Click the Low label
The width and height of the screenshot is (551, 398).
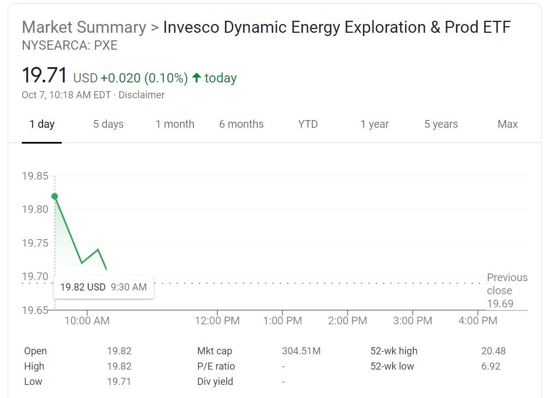pyautogui.click(x=33, y=382)
